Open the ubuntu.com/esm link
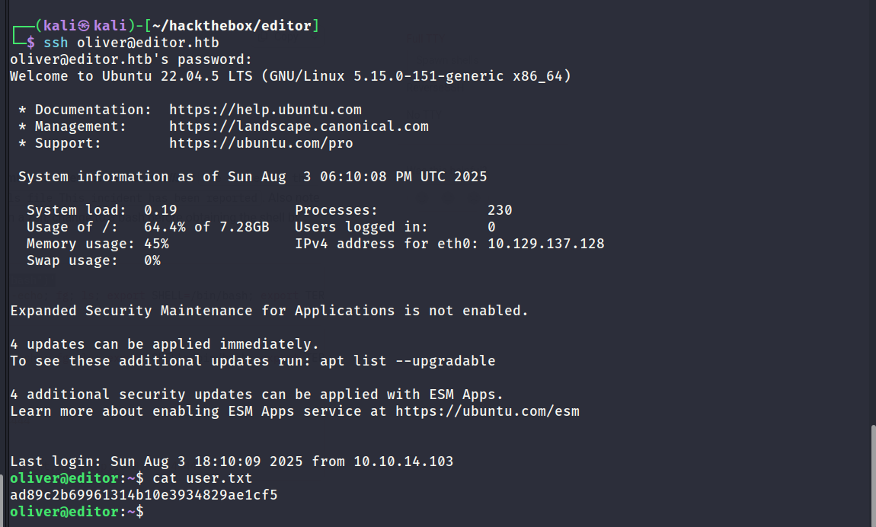 [488, 411]
